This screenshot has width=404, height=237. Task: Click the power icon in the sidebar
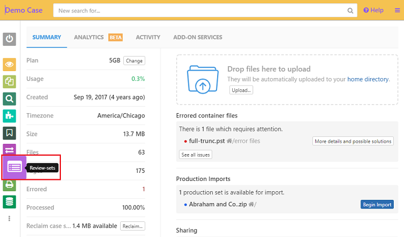pyautogui.click(x=10, y=39)
